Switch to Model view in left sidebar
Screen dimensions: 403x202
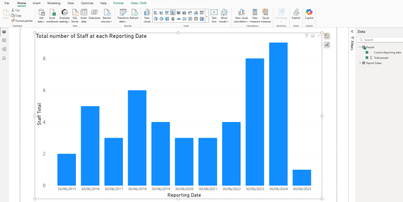point(4,49)
